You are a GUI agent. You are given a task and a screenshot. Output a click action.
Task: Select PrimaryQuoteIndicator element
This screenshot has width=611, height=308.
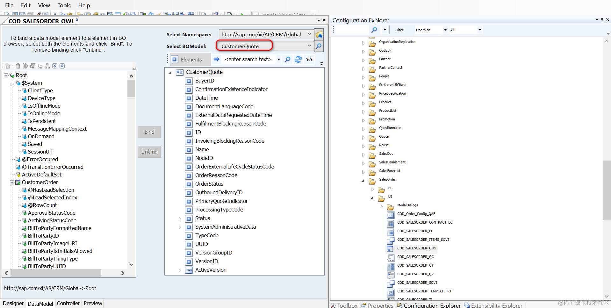point(221,201)
